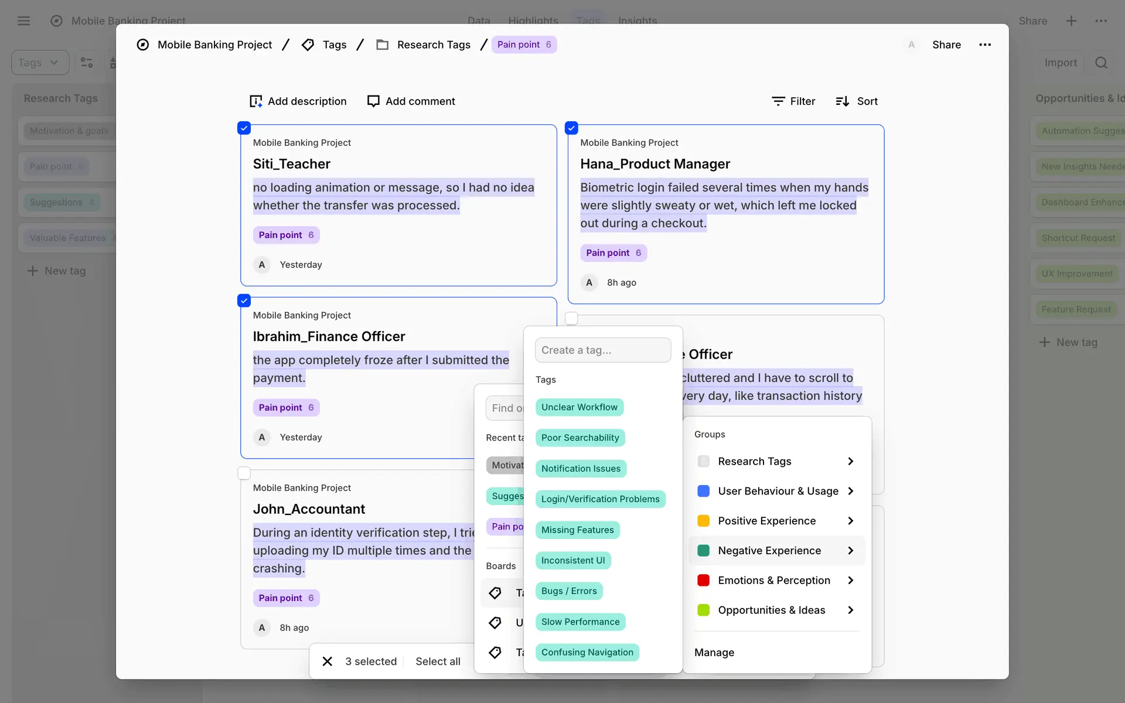1125x703 pixels.
Task: Select the Bugs / Errors tag
Action: 568,591
